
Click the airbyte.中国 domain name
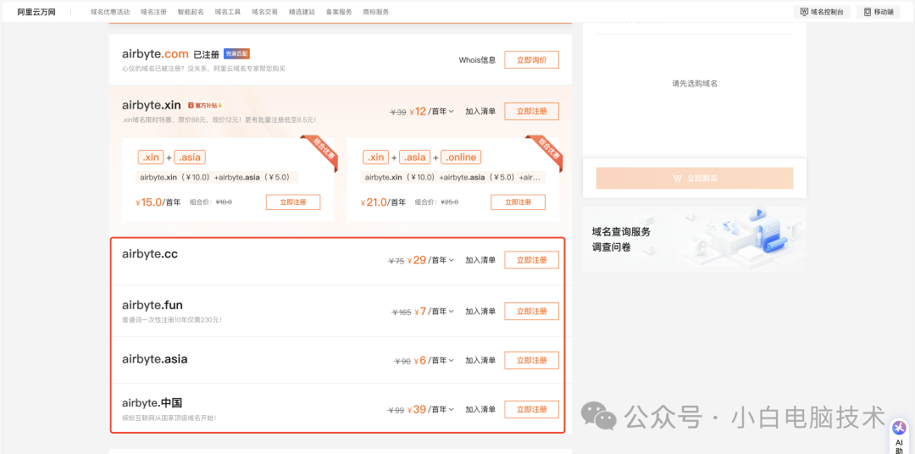pos(152,403)
